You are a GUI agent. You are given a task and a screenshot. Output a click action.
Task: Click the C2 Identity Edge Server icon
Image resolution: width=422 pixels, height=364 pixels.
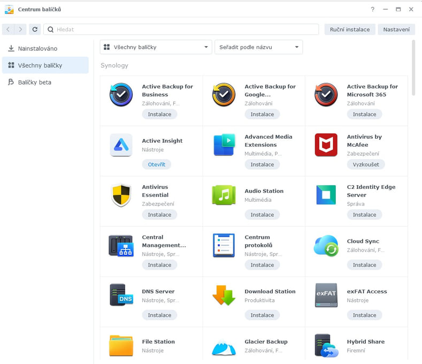pos(326,195)
